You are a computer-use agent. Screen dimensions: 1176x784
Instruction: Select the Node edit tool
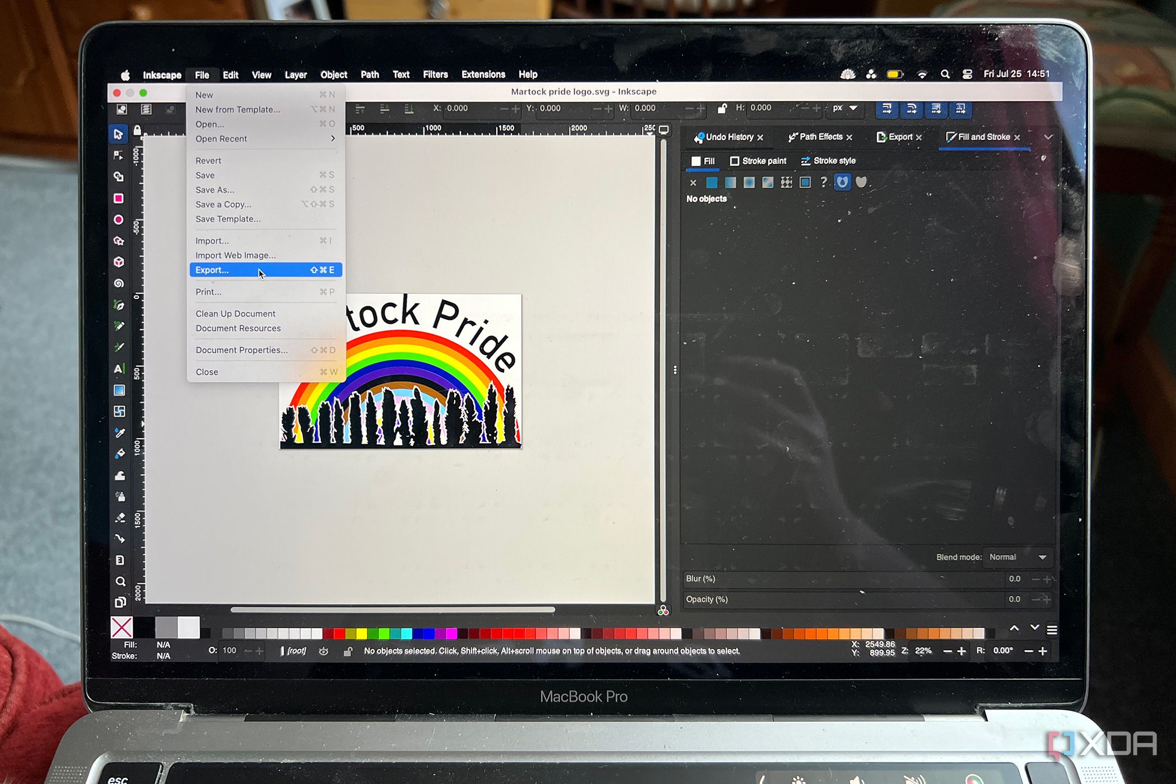(118, 155)
